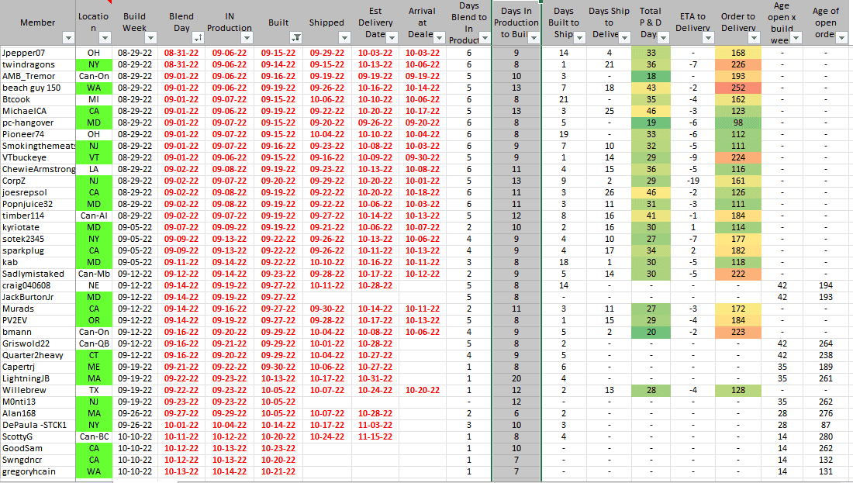The image size is (853, 483).
Task: Open the Total P & D Days filter arrow
Action: point(661,38)
